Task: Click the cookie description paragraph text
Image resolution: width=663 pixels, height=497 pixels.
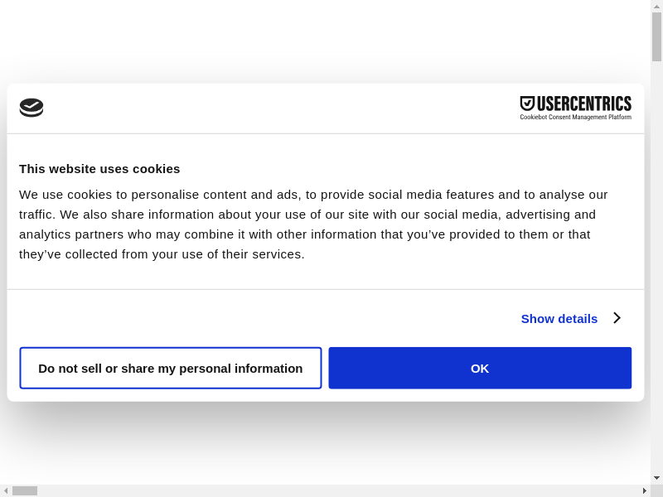Action: pyautogui.click(x=315, y=224)
